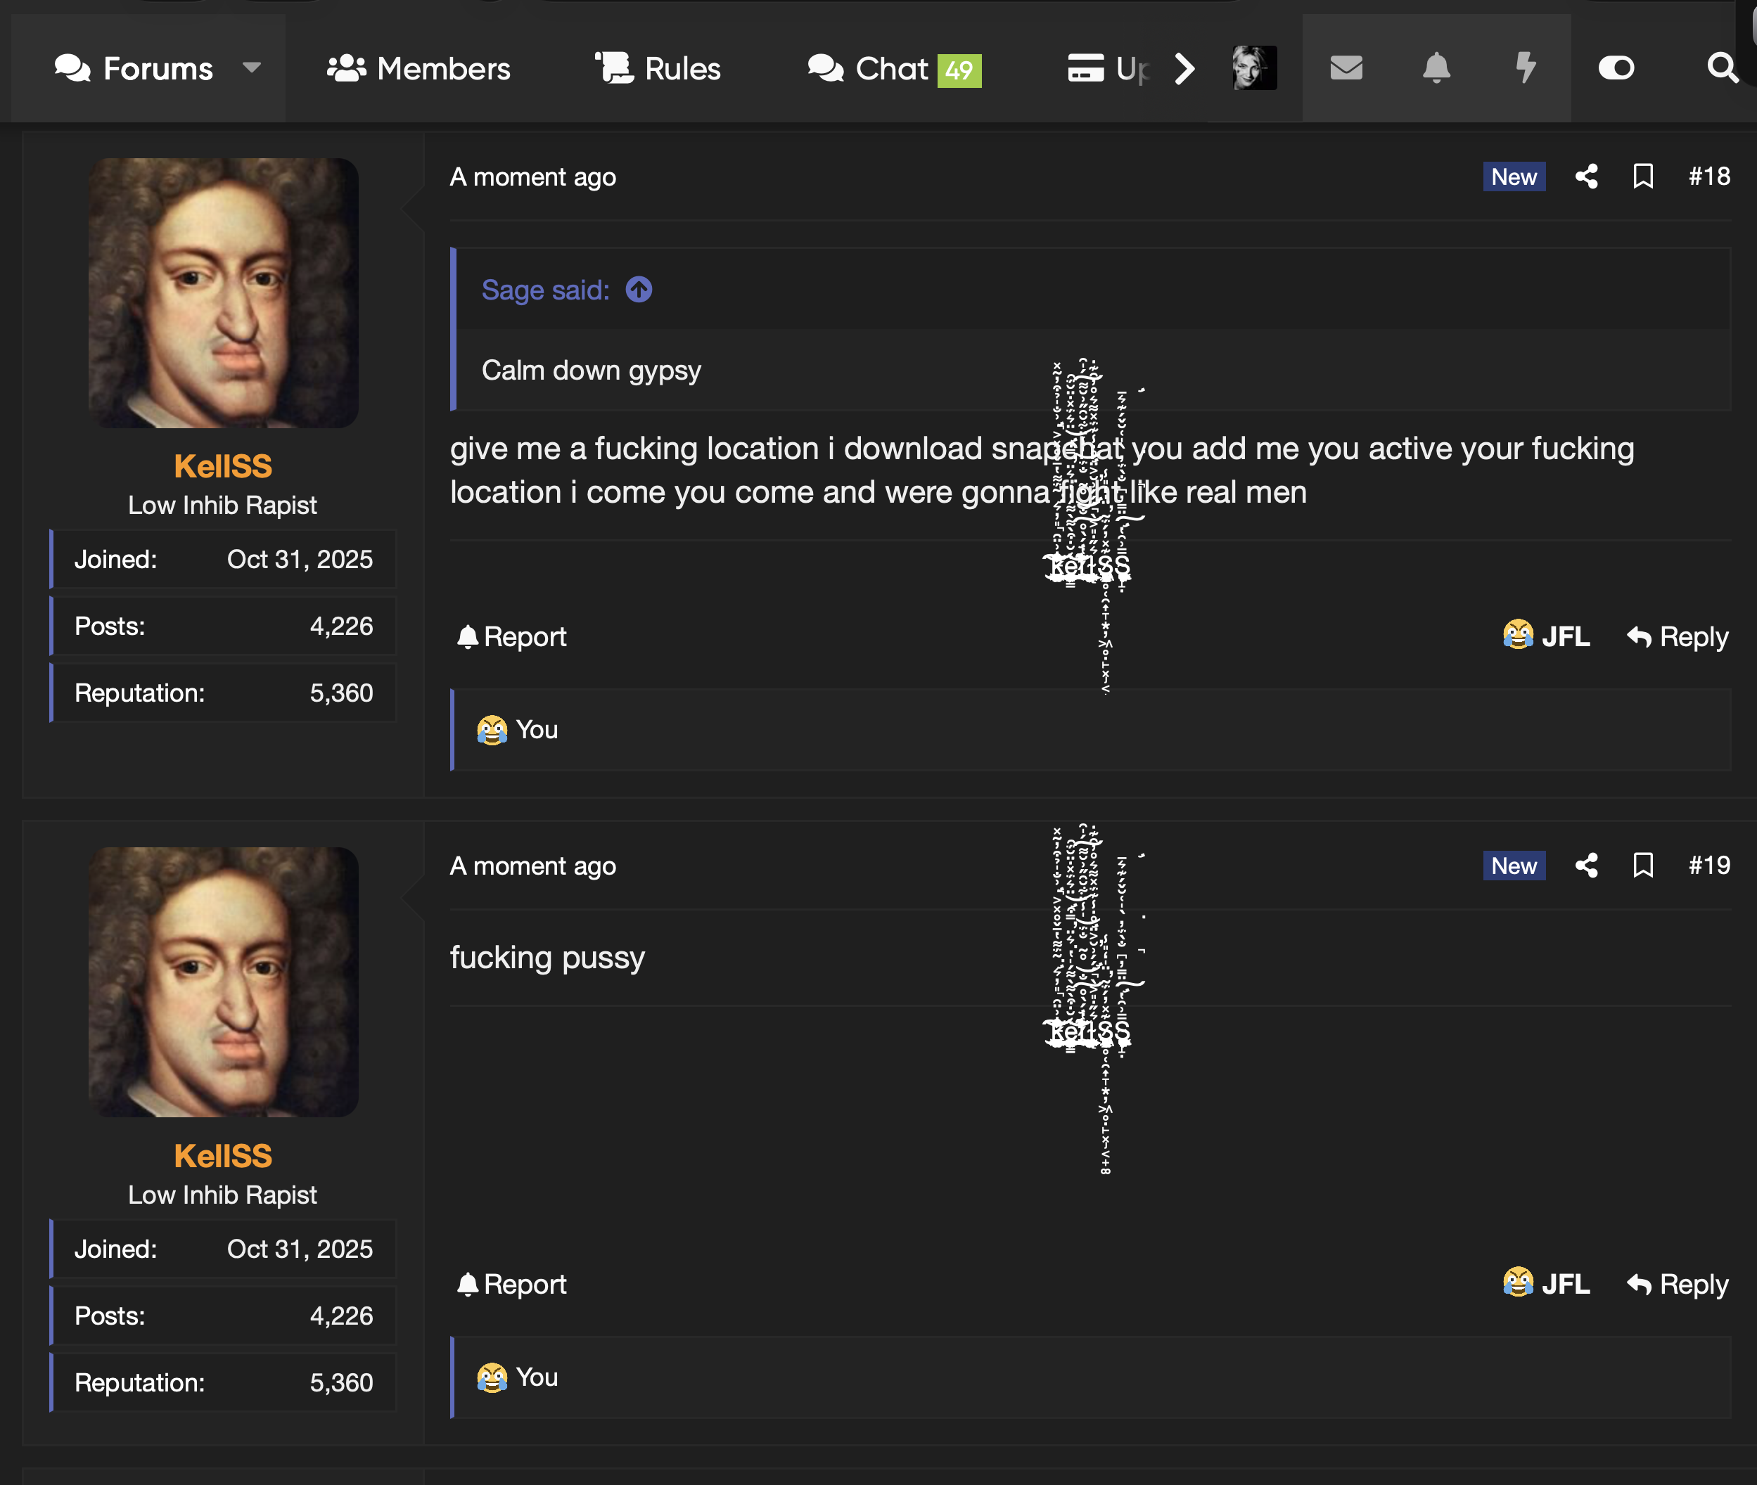
Task: Open KellSS avatar on post #19
Action: click(223, 982)
